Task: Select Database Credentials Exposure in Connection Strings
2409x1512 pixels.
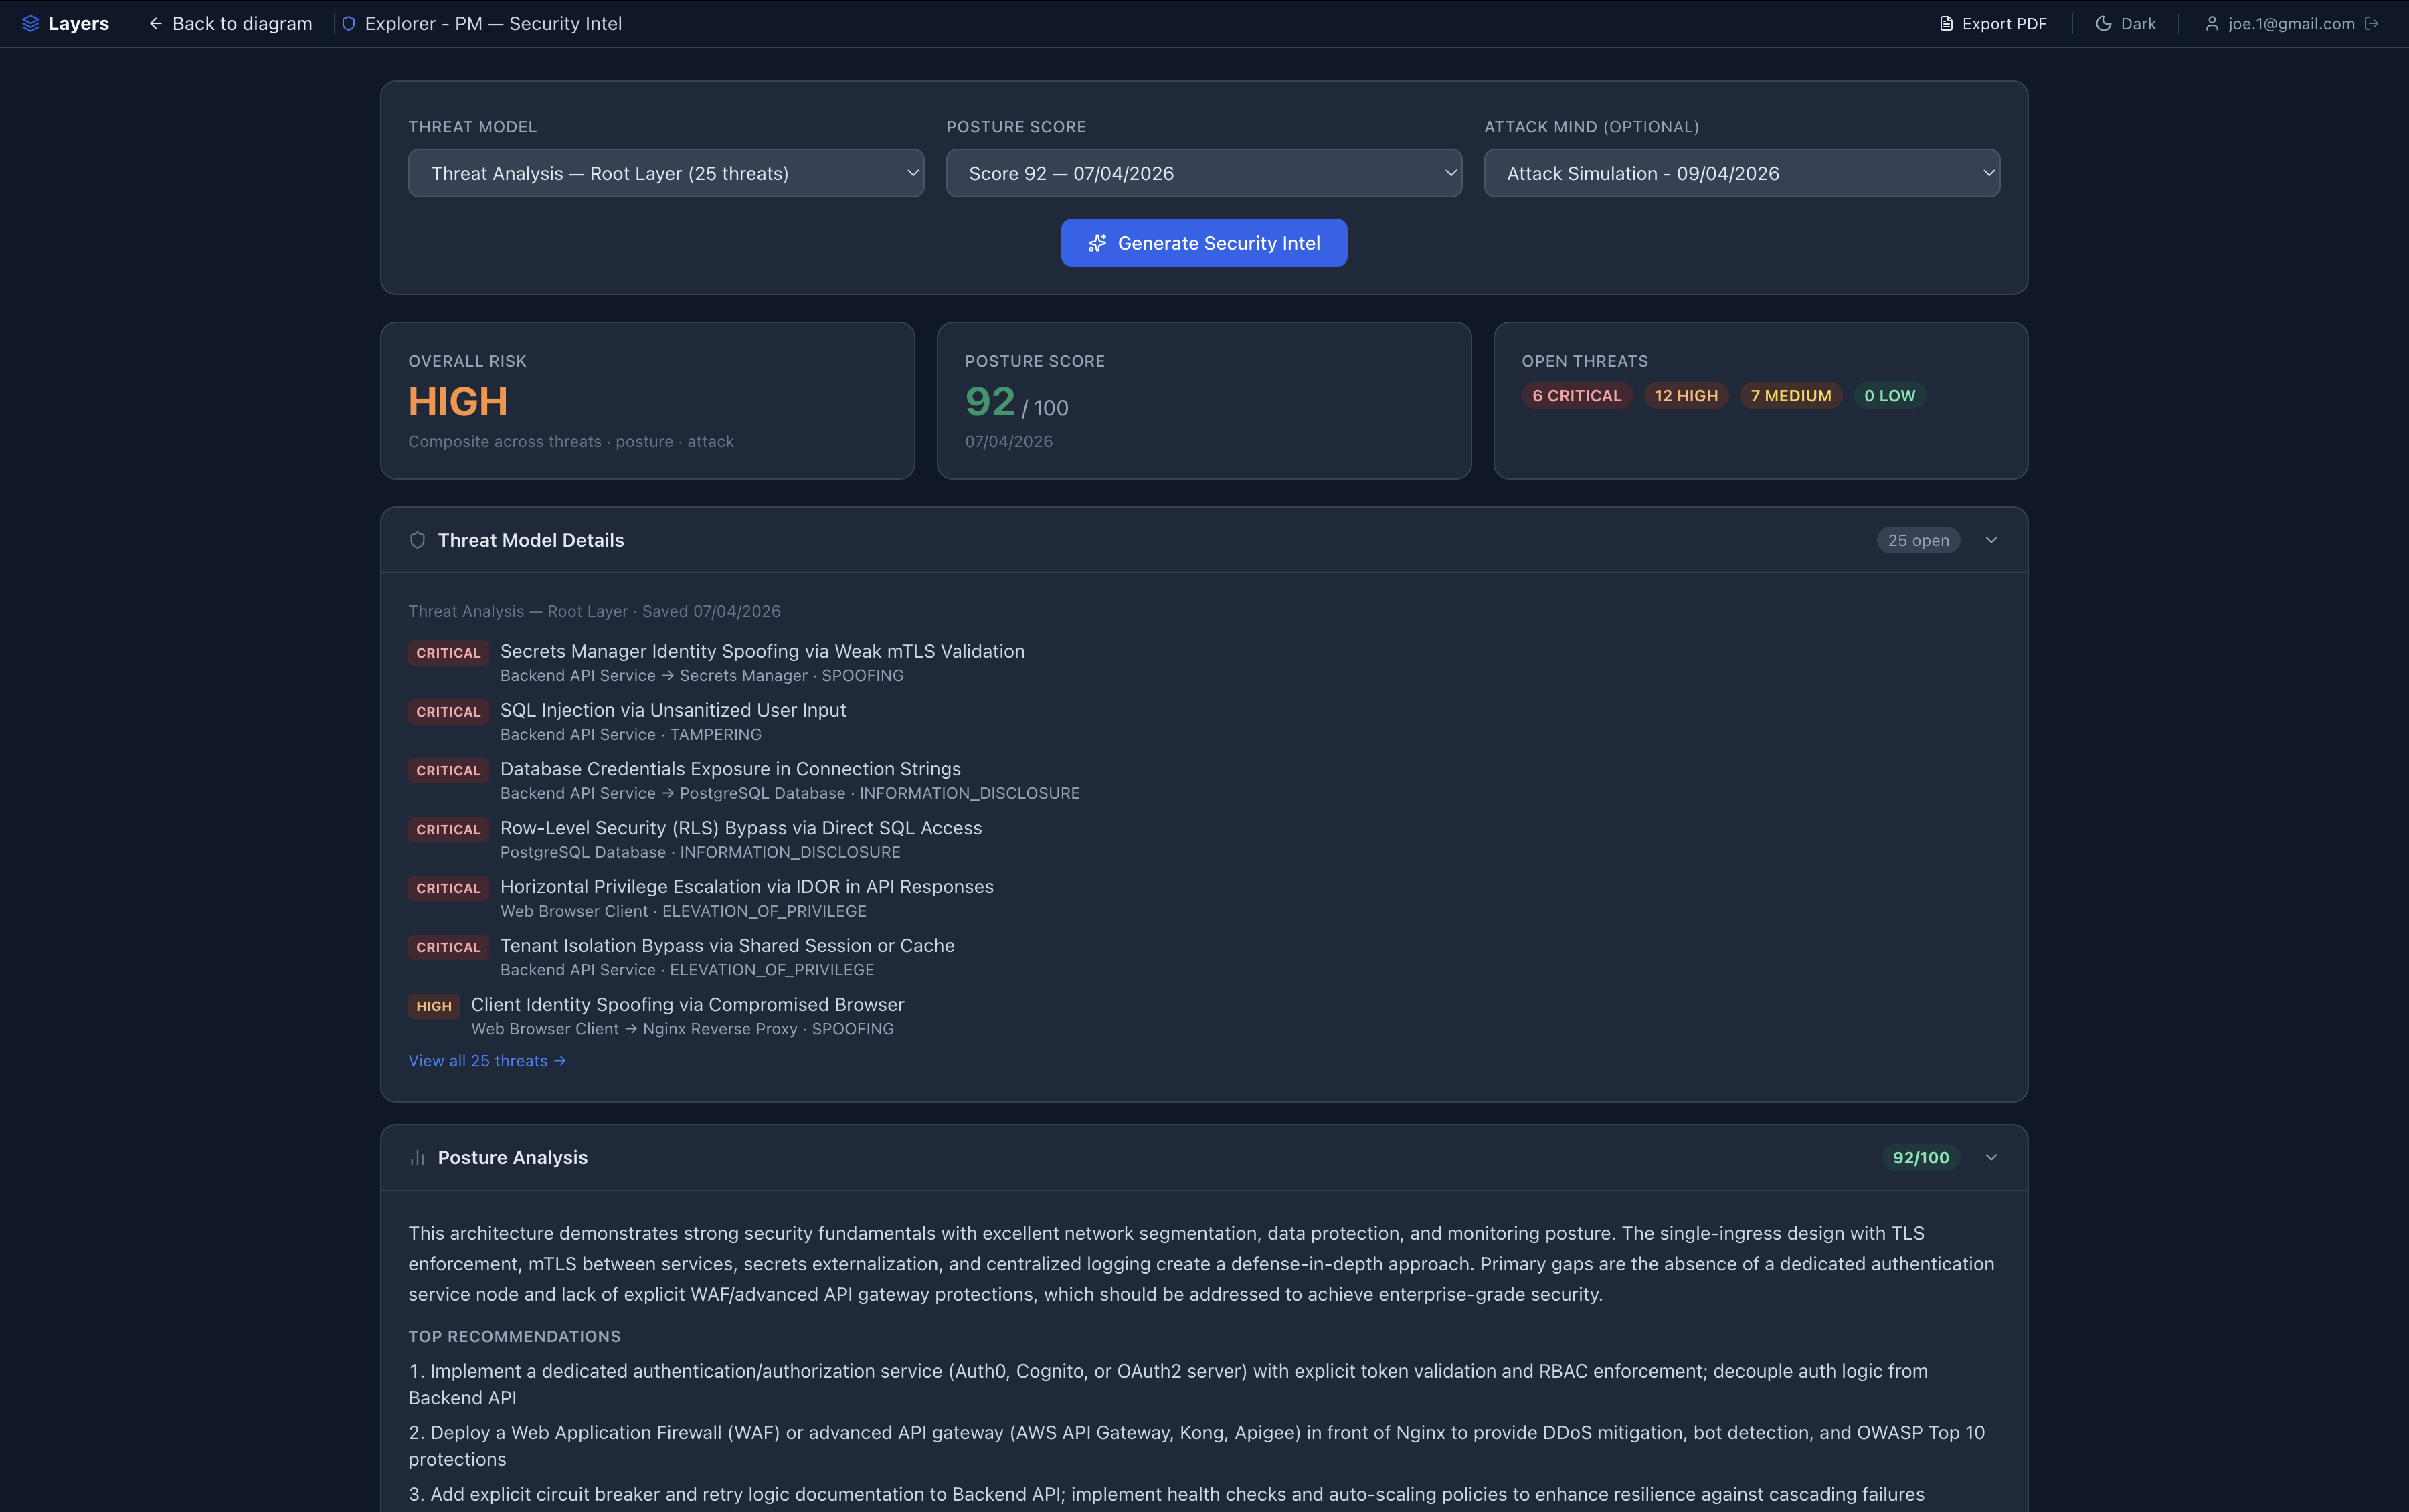Action: [730, 769]
